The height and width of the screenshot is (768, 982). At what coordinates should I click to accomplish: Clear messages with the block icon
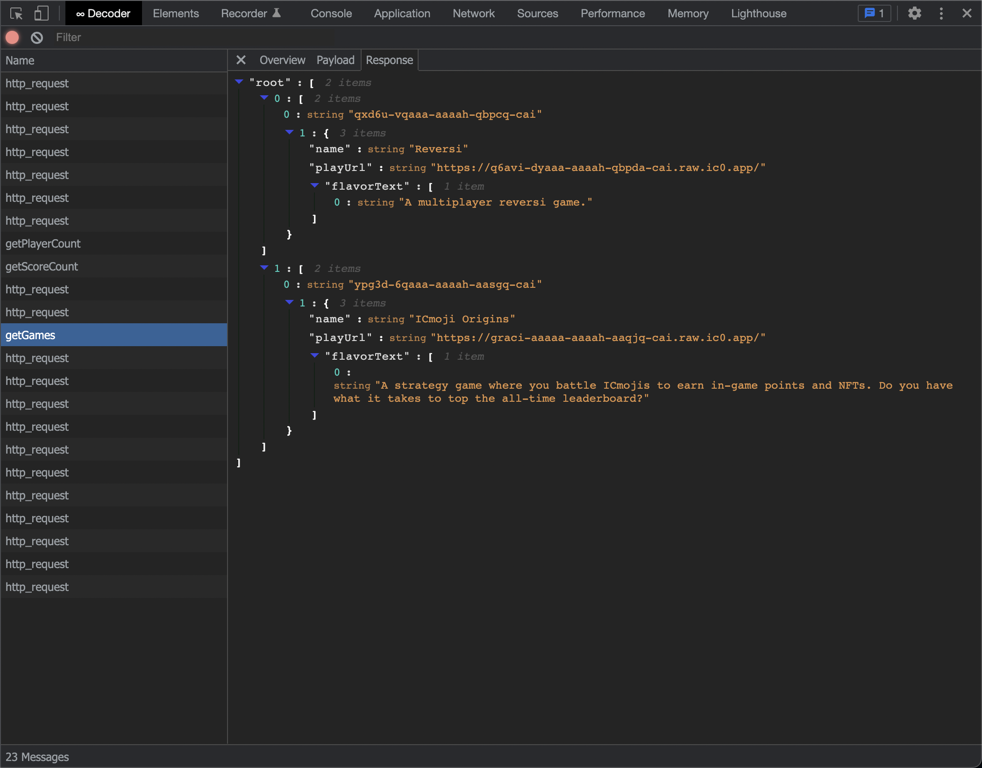coord(37,37)
